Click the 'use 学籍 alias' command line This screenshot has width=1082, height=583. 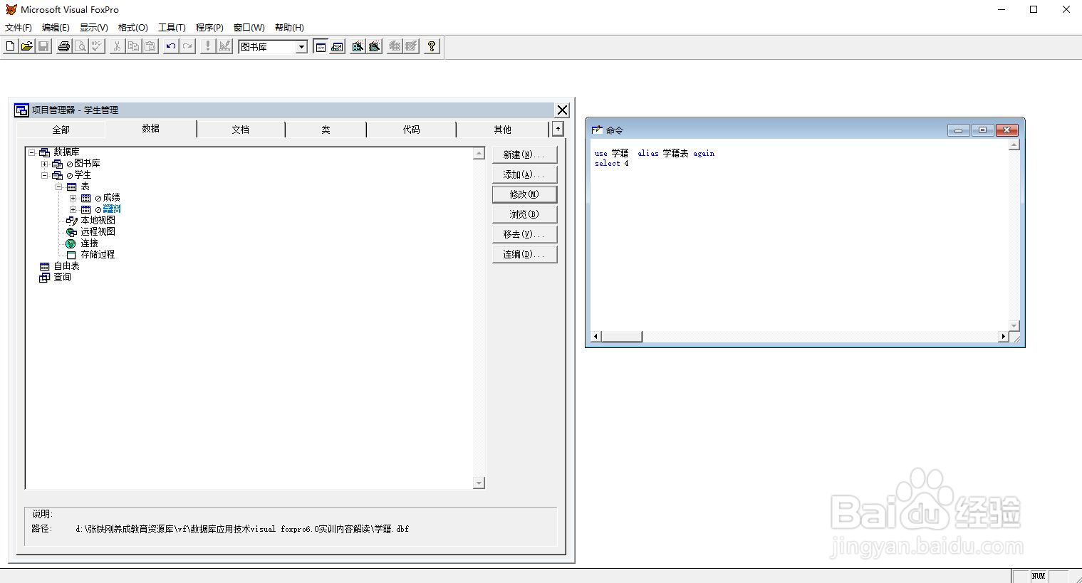[x=655, y=154]
